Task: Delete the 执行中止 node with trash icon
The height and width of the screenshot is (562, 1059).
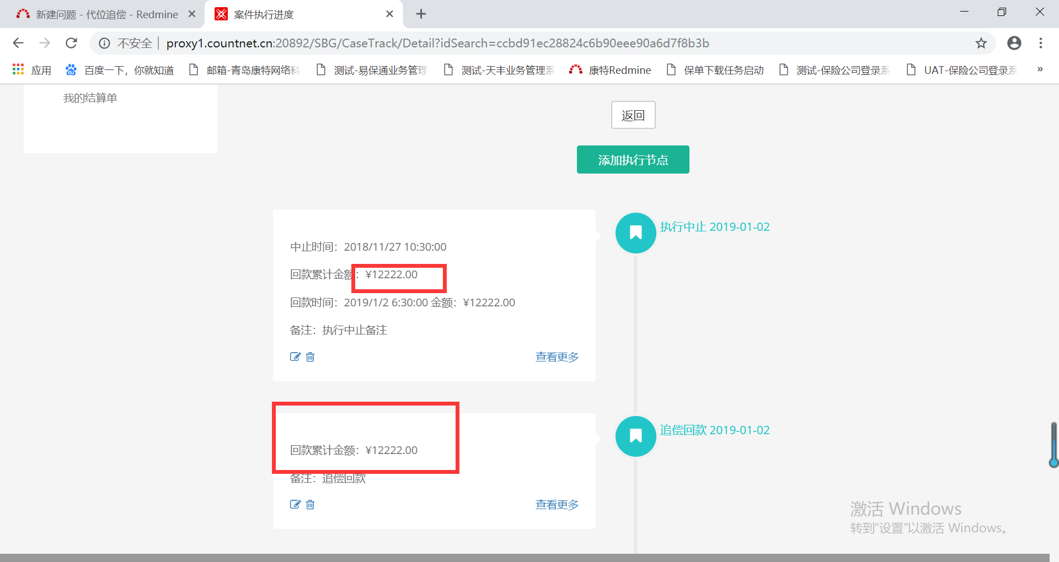Action: (x=311, y=356)
